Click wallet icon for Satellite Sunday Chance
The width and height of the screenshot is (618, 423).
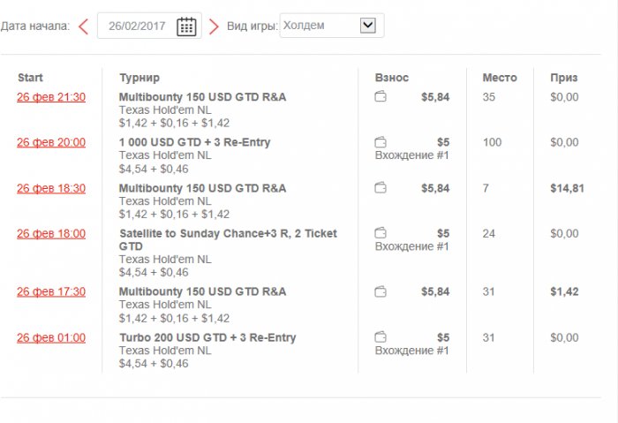click(x=381, y=233)
